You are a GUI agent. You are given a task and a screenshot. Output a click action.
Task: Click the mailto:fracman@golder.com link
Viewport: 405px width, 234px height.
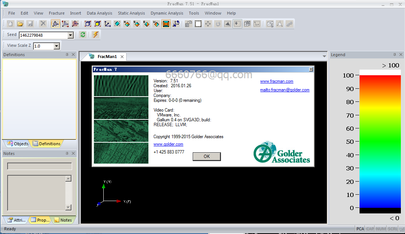coord(285,90)
